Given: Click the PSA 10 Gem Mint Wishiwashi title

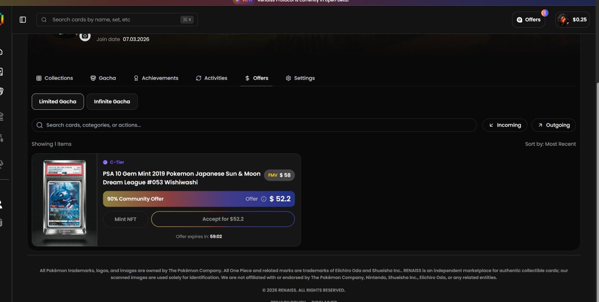Looking at the screenshot, I should (182, 178).
